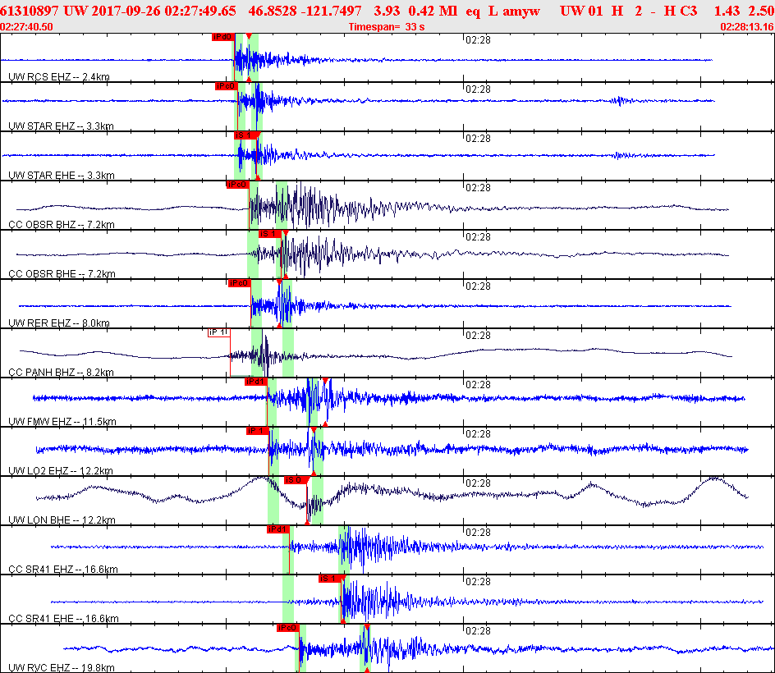Select the iPd1 pick flag on SR41 EHZ
This screenshot has width=775, height=673.
tap(277, 529)
